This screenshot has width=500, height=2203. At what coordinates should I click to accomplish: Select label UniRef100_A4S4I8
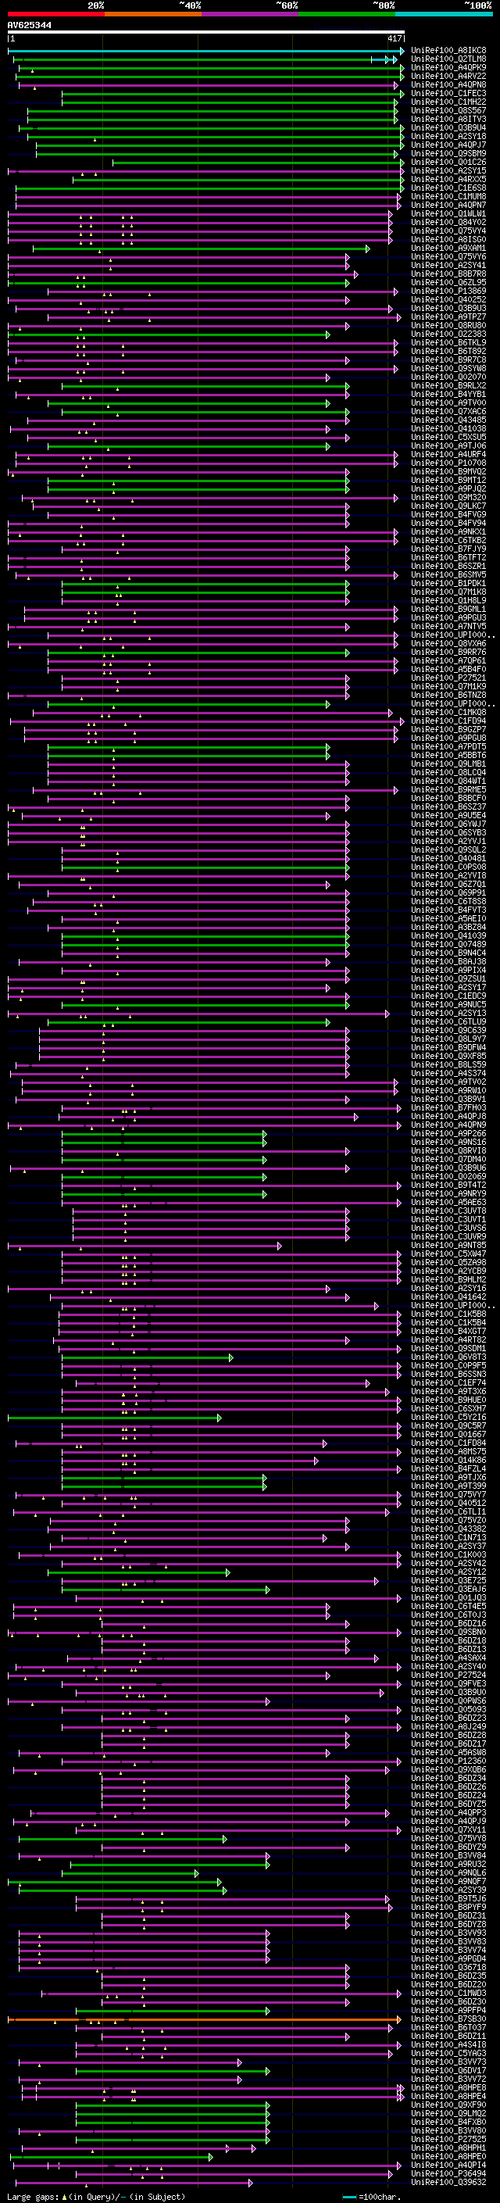click(x=448, y=2045)
